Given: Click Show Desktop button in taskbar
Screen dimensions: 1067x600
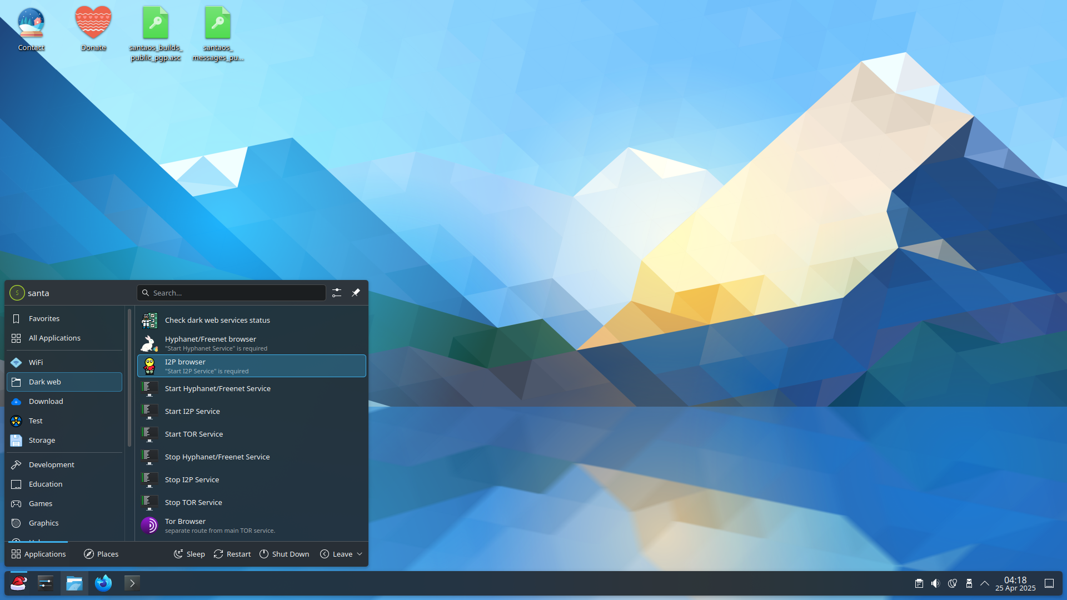Looking at the screenshot, I should [1049, 583].
